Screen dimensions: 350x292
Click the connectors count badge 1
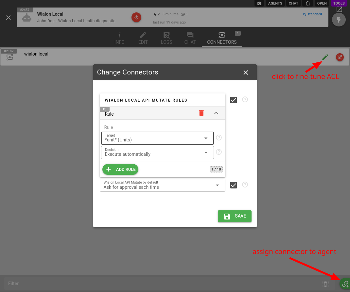click(x=237, y=33)
